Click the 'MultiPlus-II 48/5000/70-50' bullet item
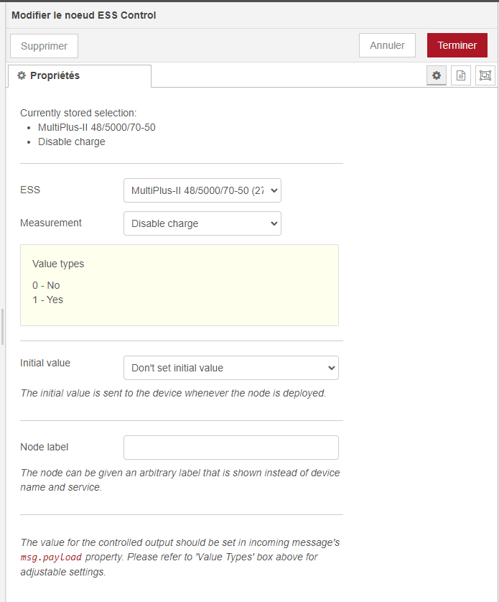Image resolution: width=499 pixels, height=602 pixels. pos(97,127)
